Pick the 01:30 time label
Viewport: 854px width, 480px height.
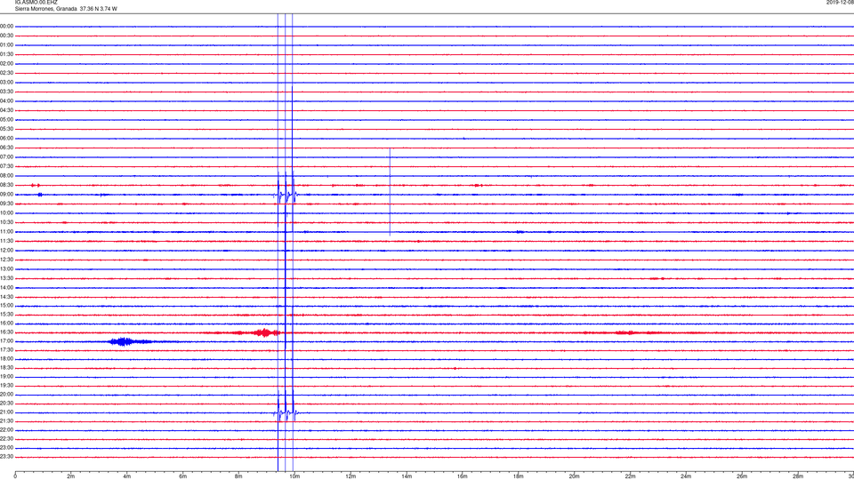click(6, 54)
